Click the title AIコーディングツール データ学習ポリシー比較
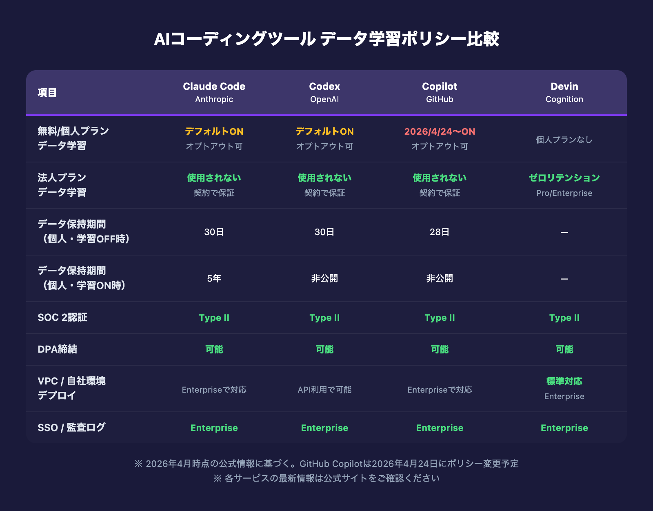 pos(326,39)
